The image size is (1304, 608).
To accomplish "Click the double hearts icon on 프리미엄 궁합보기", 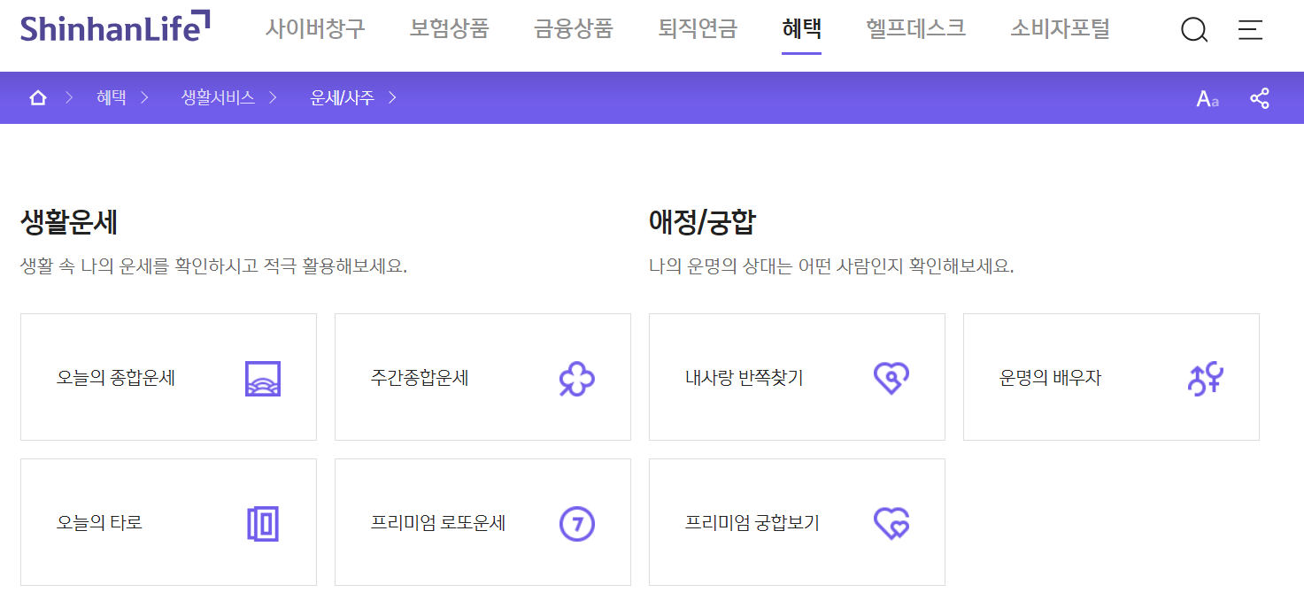I will tap(891, 523).
